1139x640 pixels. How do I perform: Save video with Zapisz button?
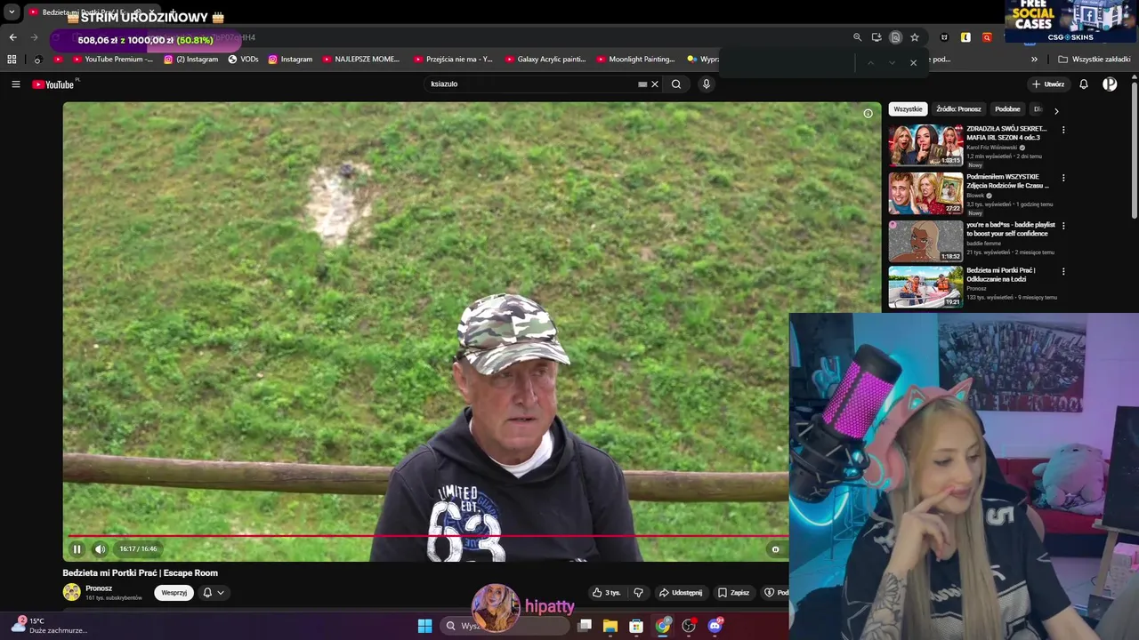734,593
